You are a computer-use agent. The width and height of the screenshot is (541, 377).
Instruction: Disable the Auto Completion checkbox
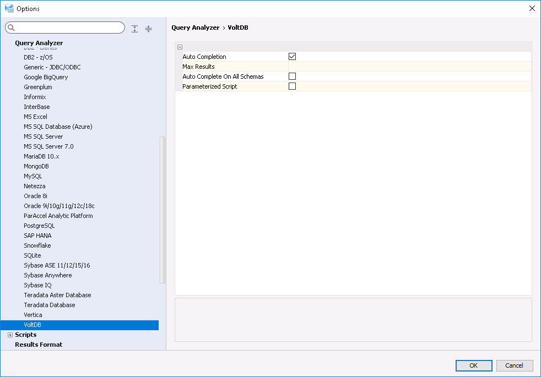pos(293,57)
